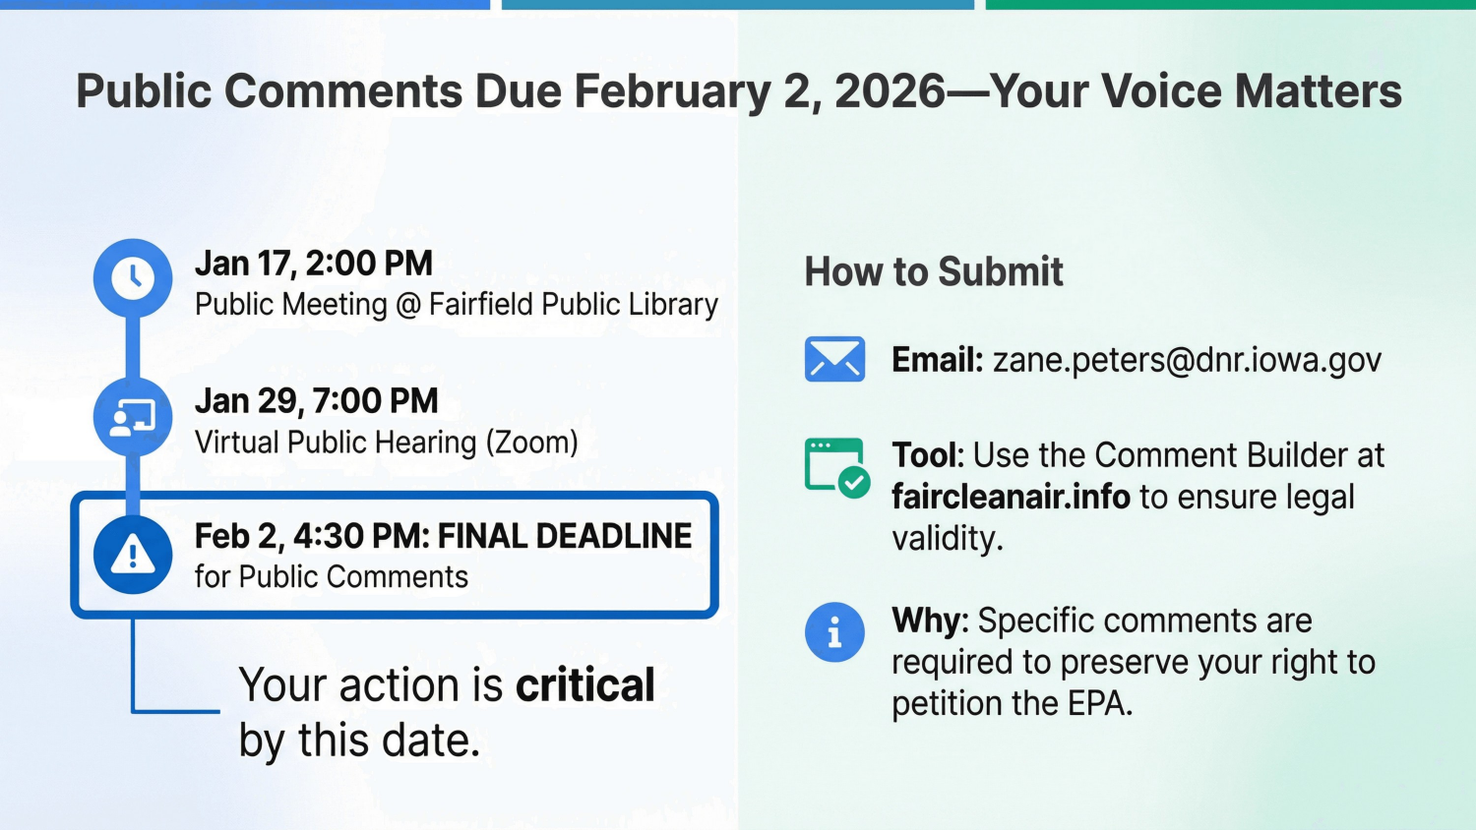Select the Jan 29, 7:00 PM heading
This screenshot has height=830, width=1476.
click(x=317, y=401)
